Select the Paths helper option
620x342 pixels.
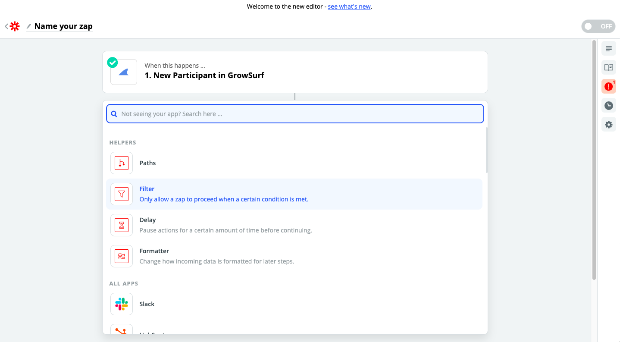click(294, 163)
